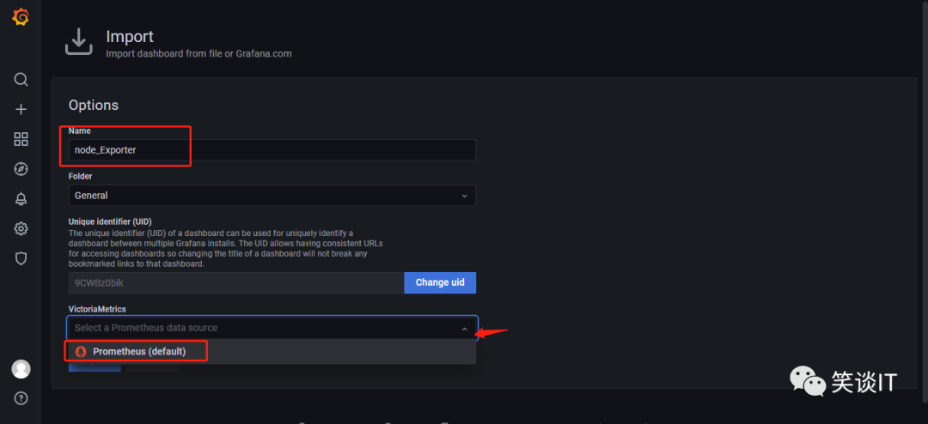Click the Folder field label
928x424 pixels.
click(x=81, y=176)
